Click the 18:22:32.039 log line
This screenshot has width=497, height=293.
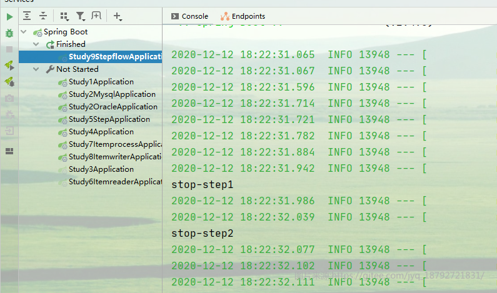pyautogui.click(x=299, y=217)
